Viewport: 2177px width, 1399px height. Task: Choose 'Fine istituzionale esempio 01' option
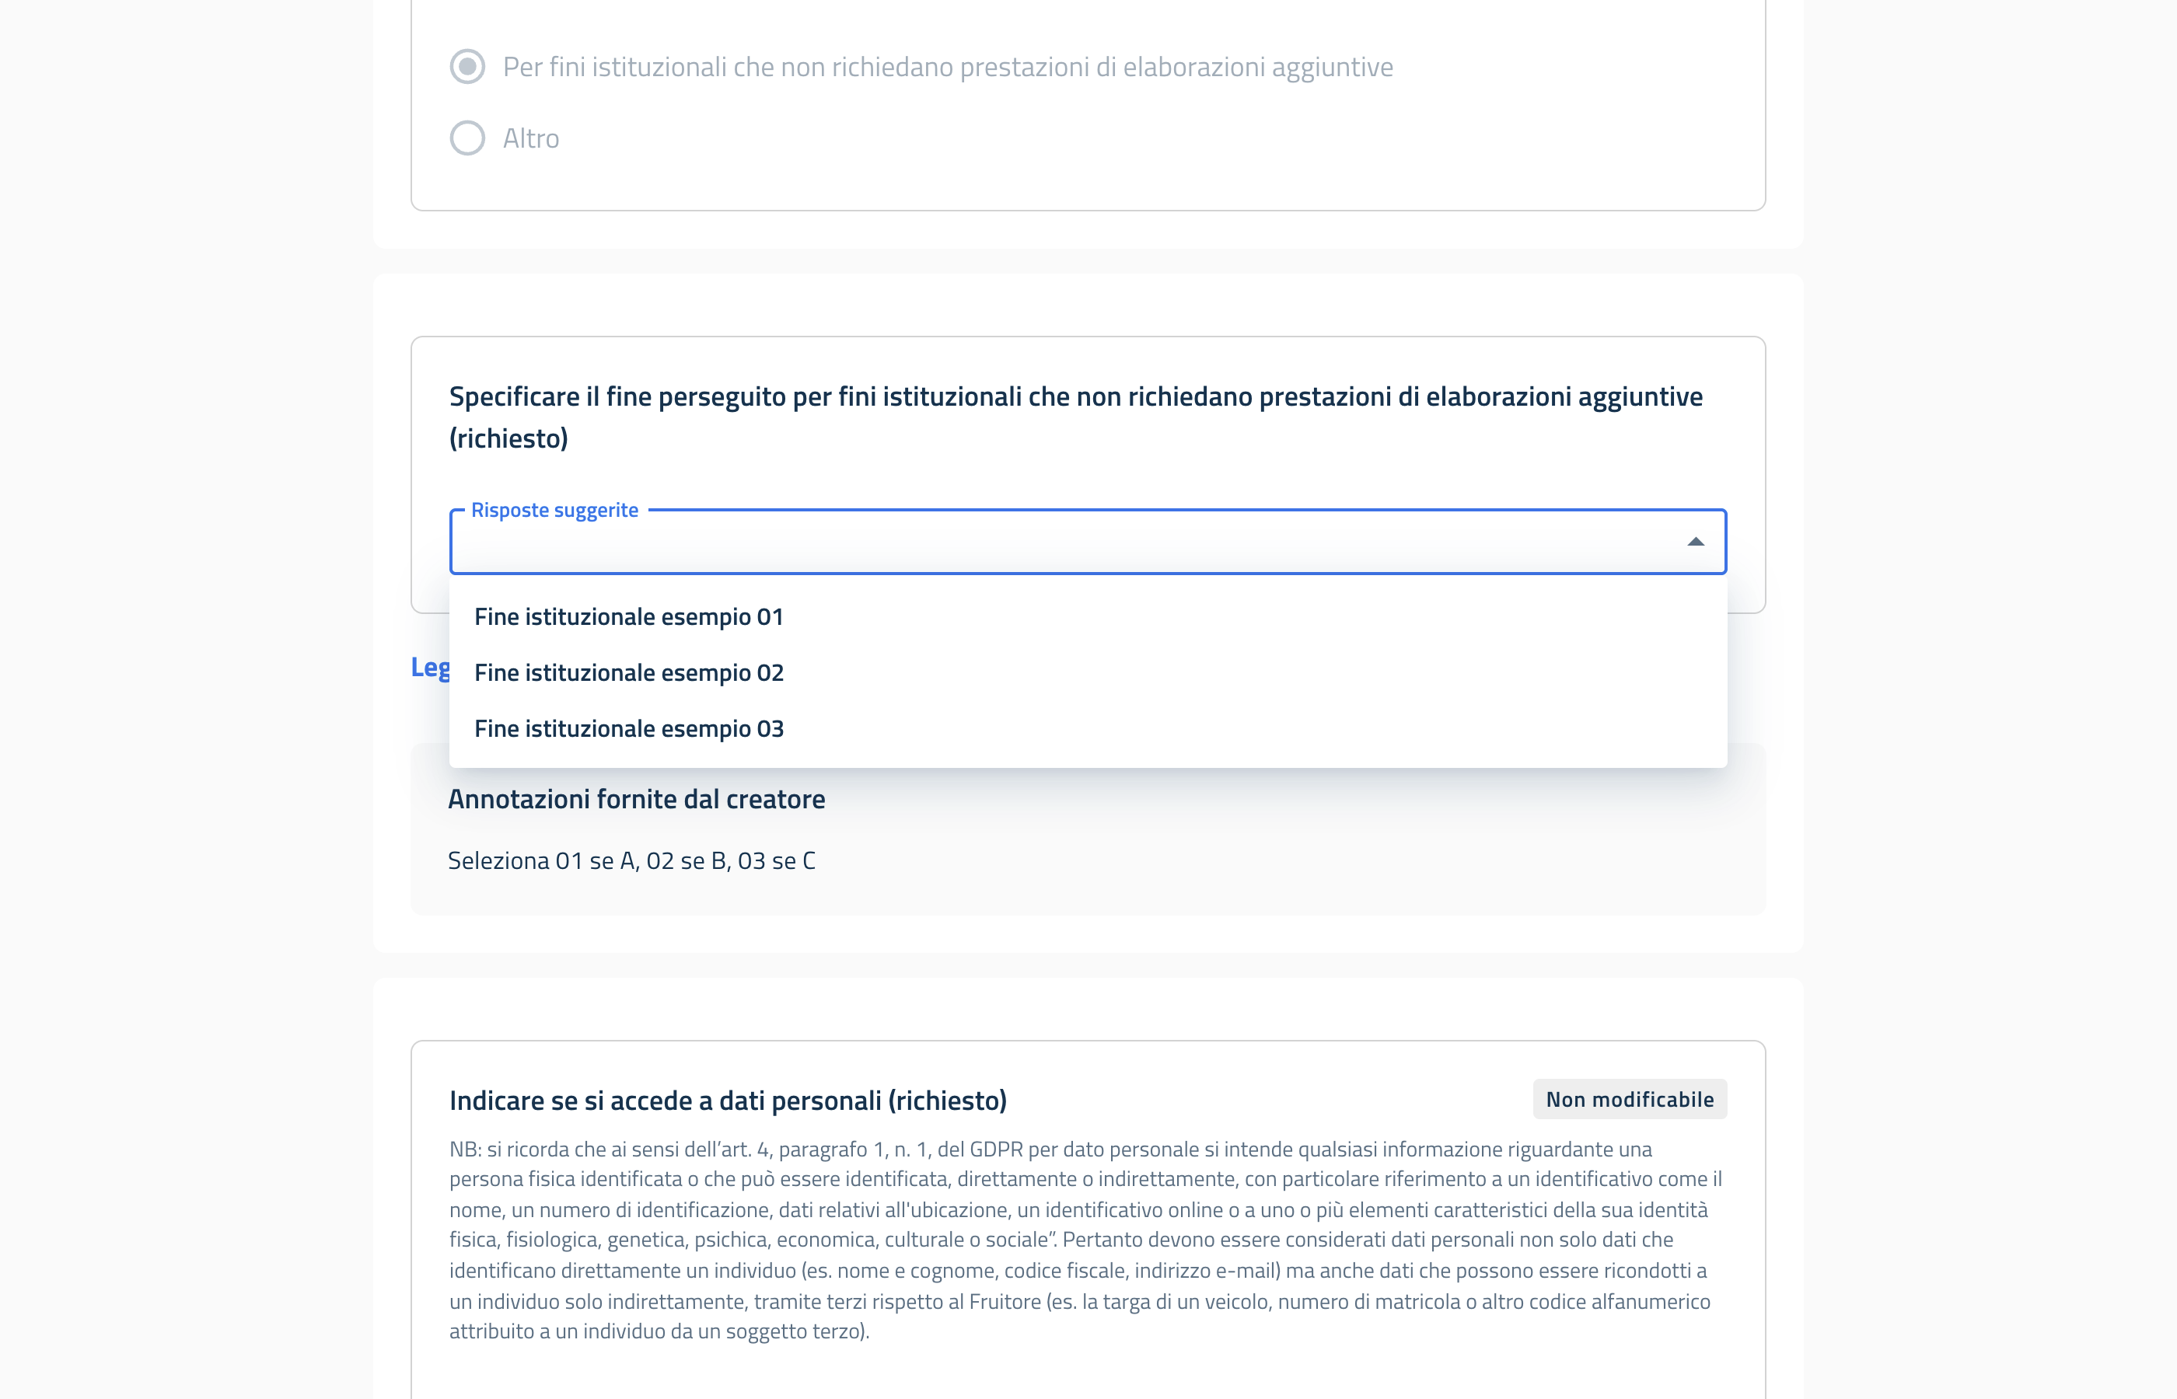coord(628,617)
